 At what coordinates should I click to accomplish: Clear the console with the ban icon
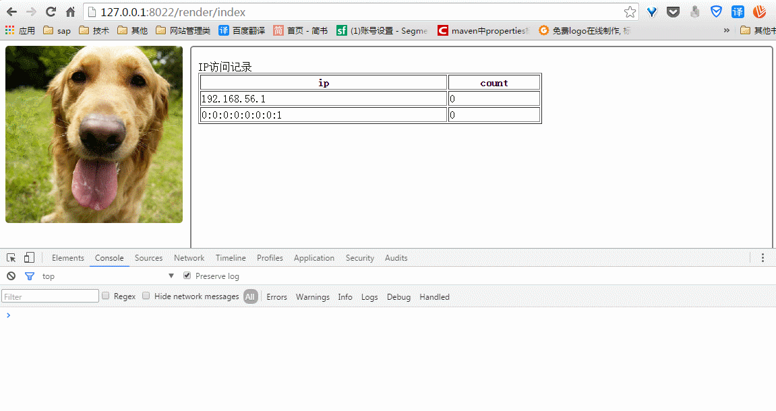coord(11,276)
